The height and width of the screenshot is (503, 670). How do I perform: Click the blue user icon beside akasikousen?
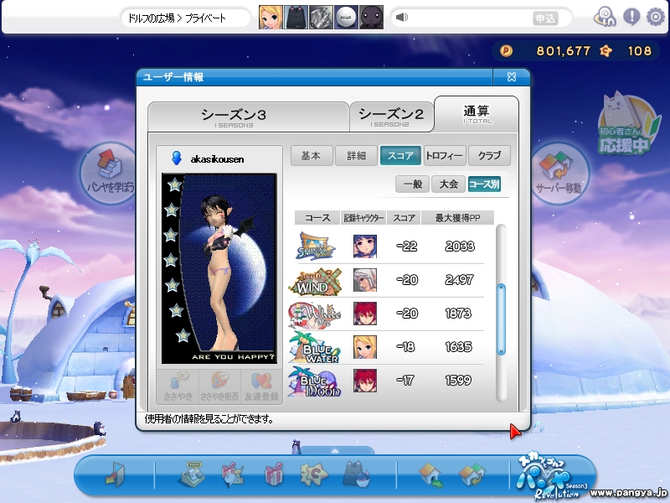[x=177, y=158]
